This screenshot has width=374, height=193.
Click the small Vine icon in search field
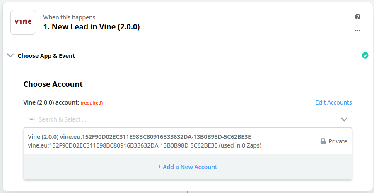31,119
